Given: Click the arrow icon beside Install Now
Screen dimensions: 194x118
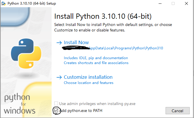Looking at the screenshot, I should pos(59,43).
